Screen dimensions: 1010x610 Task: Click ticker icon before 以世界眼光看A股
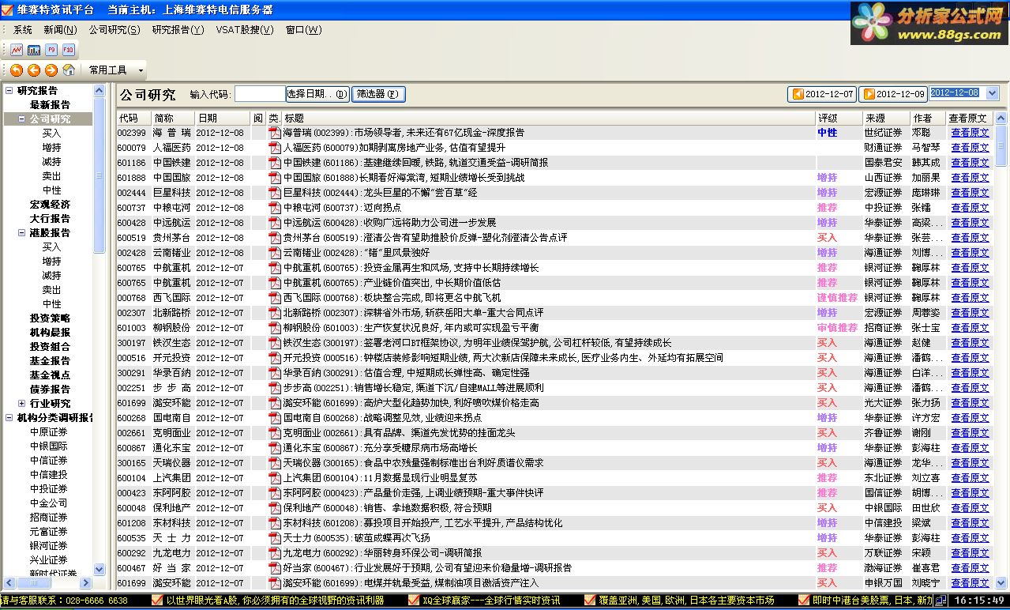(156, 601)
